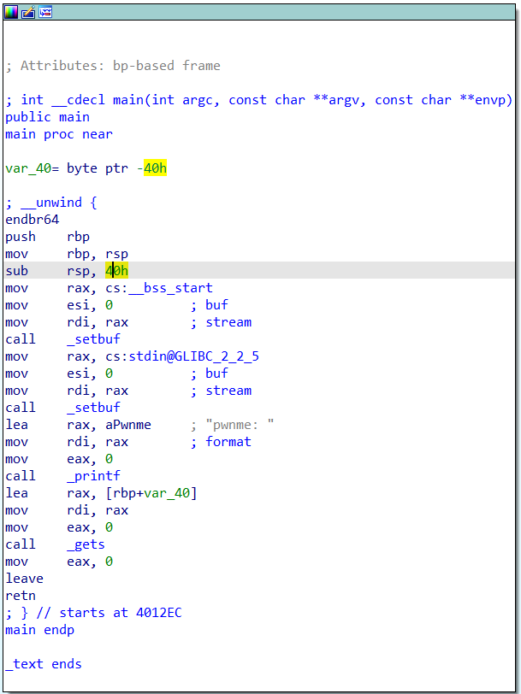The width and height of the screenshot is (521, 694).
Task: Select the 'leave' instruction
Action: 24,579
